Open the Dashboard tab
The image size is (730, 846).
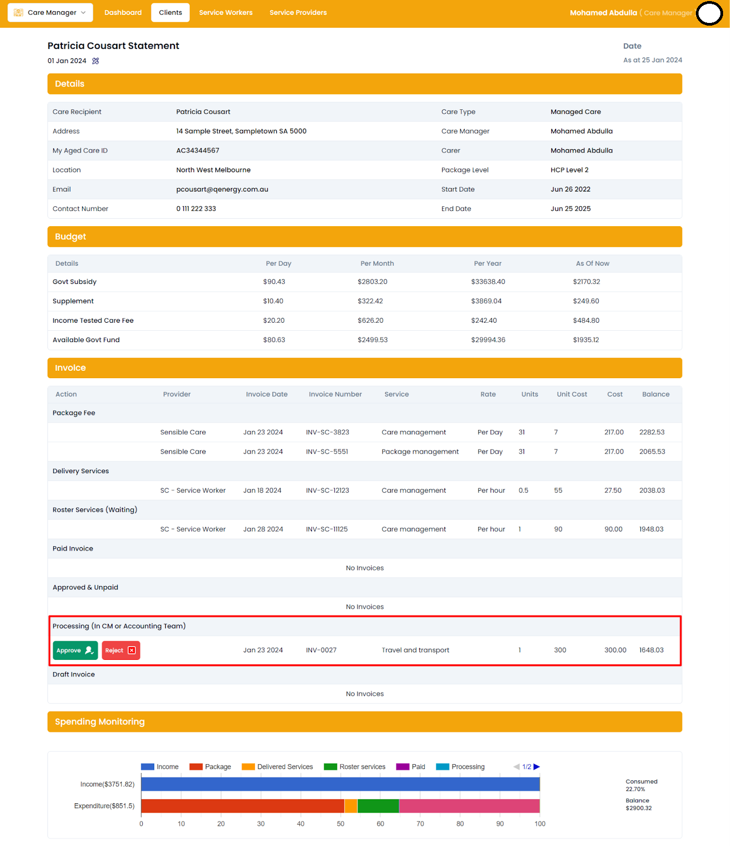pos(123,12)
